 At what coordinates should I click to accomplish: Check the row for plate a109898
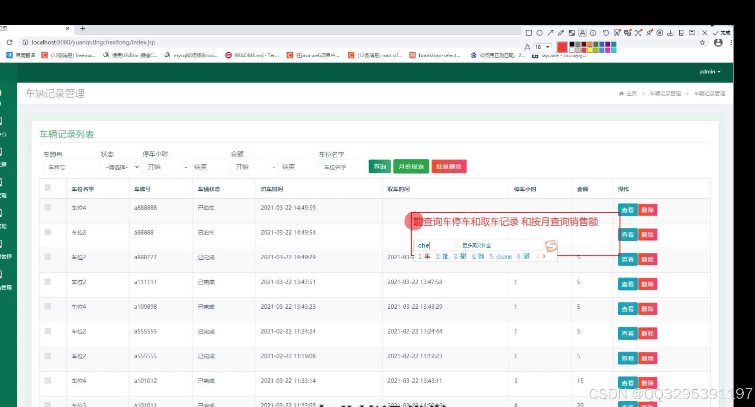click(x=48, y=306)
